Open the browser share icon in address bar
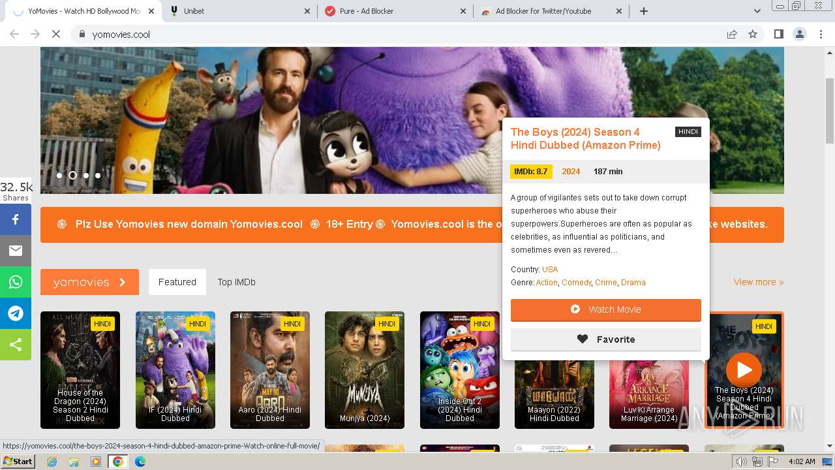The height and width of the screenshot is (470, 835). tap(732, 34)
